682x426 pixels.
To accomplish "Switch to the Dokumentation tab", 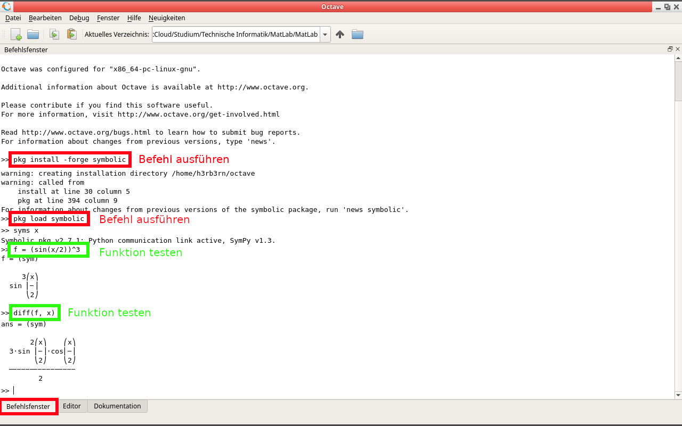I will point(117,406).
